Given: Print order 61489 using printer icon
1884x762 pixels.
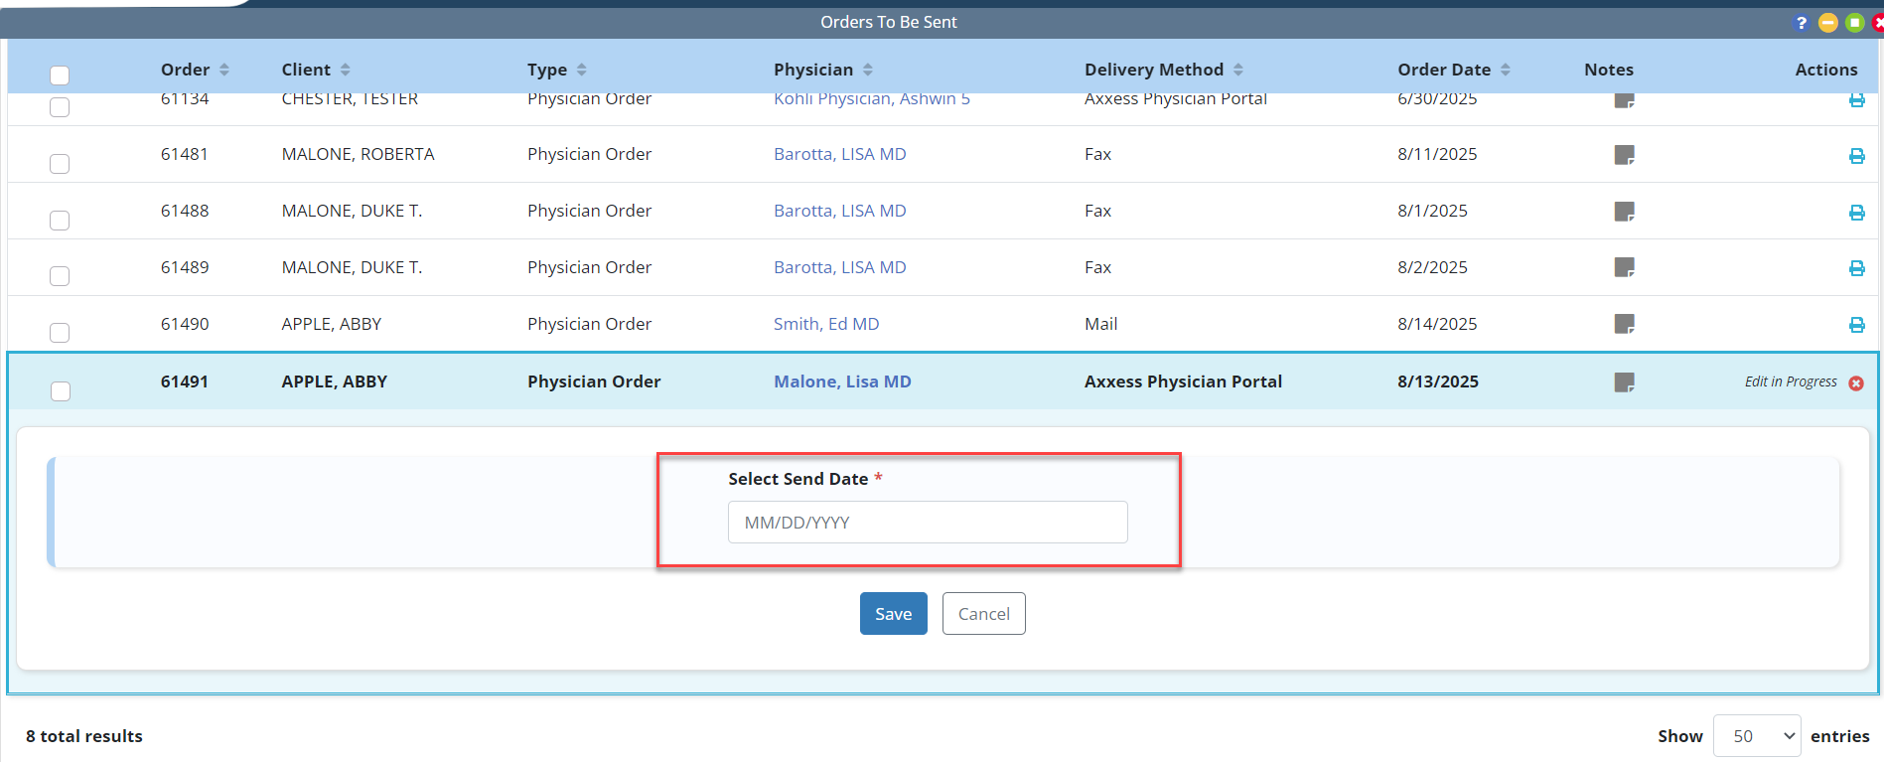Looking at the screenshot, I should coord(1856,268).
